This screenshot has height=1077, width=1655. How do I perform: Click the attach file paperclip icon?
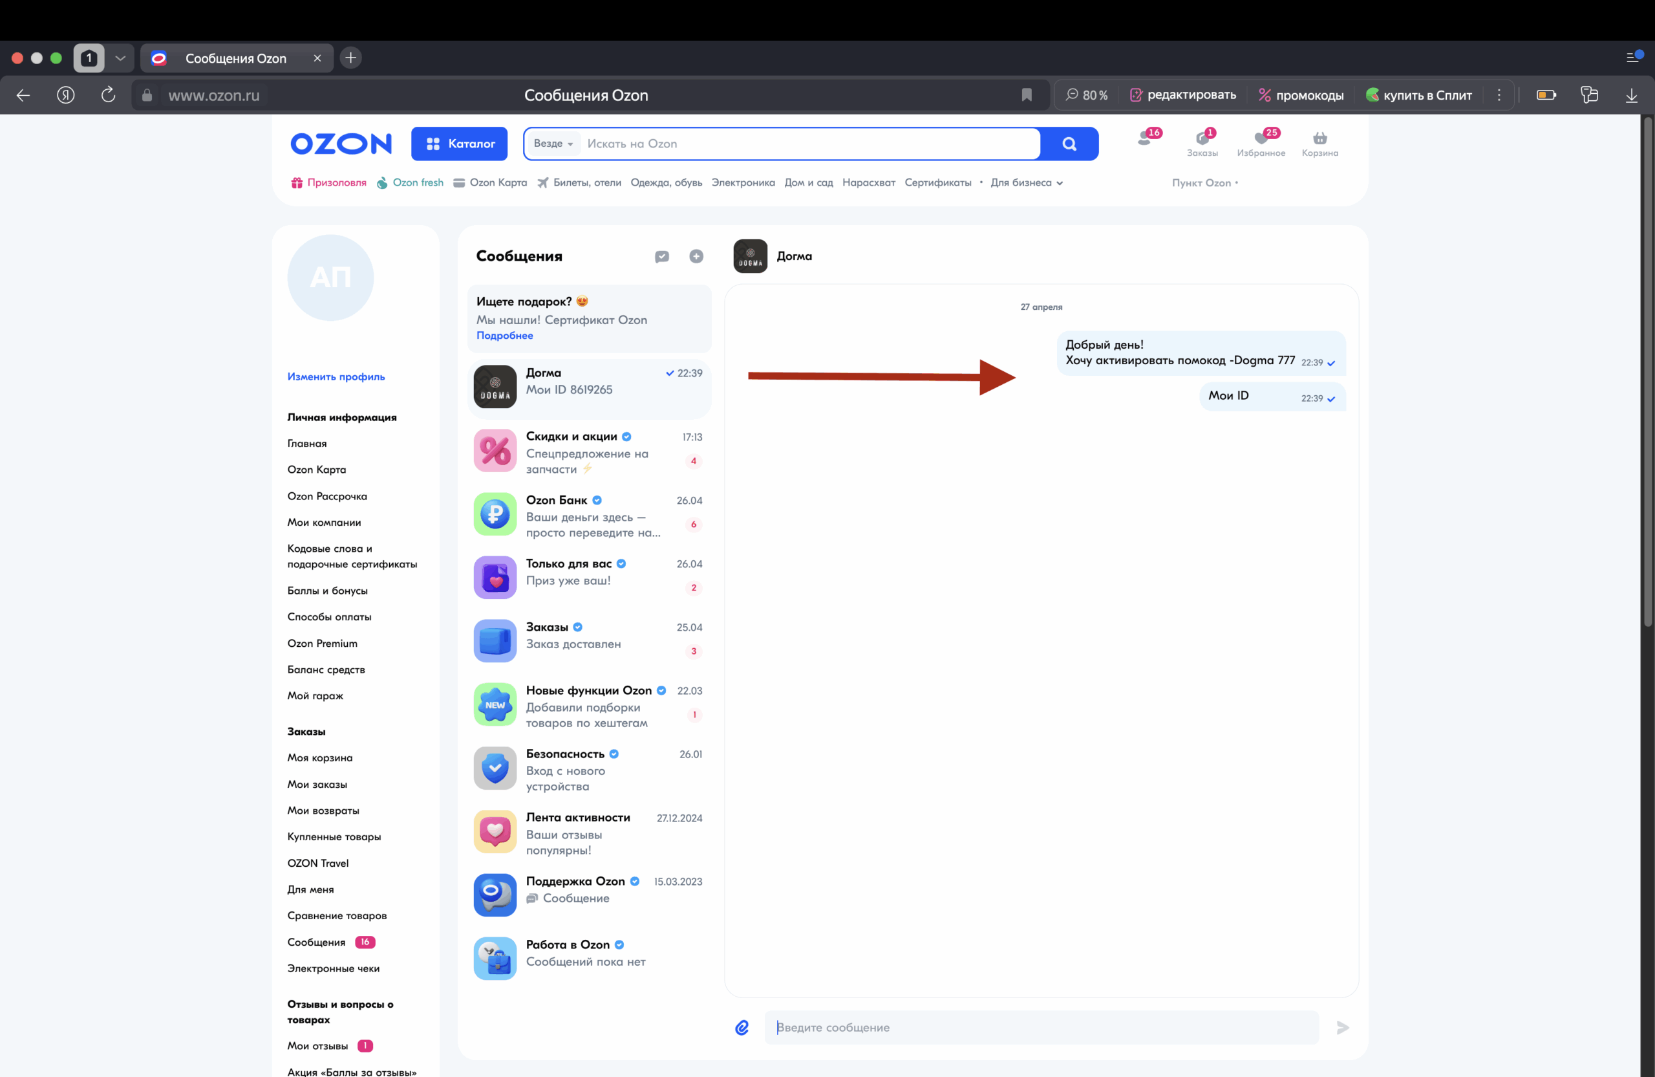coord(742,1028)
